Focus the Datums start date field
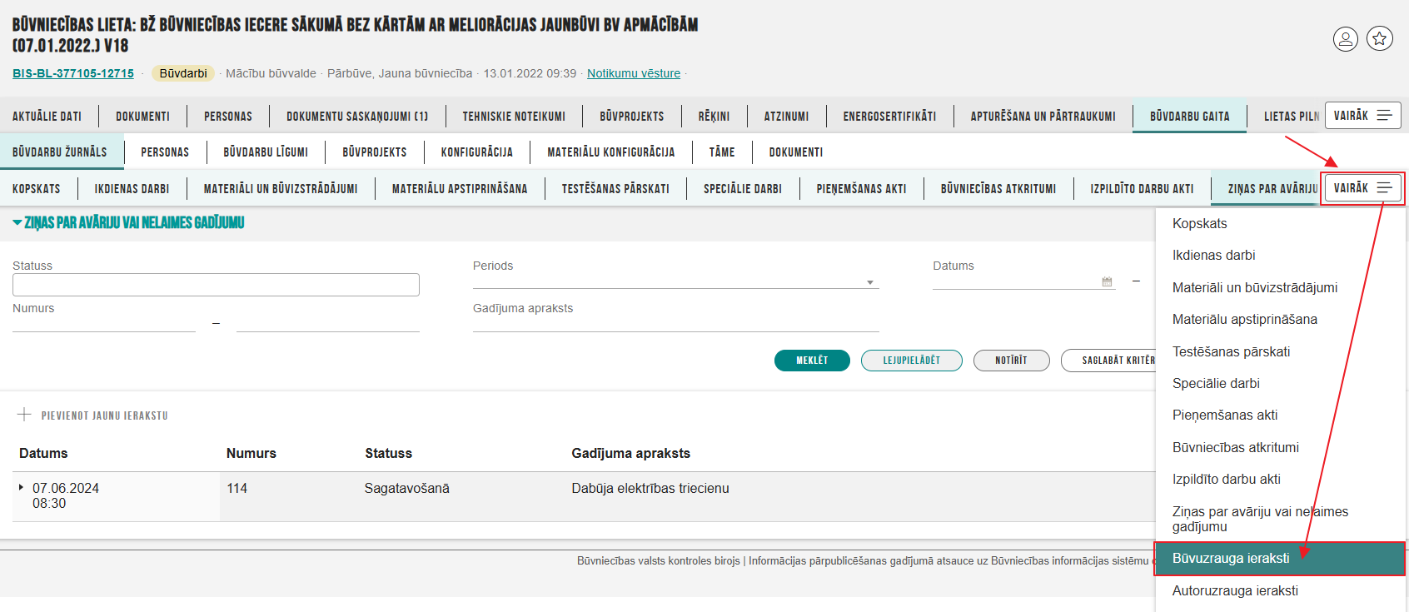The image size is (1409, 612). (1023, 281)
